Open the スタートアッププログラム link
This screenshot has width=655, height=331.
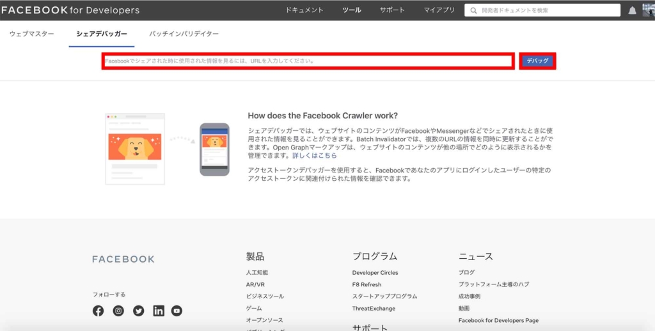(x=384, y=296)
